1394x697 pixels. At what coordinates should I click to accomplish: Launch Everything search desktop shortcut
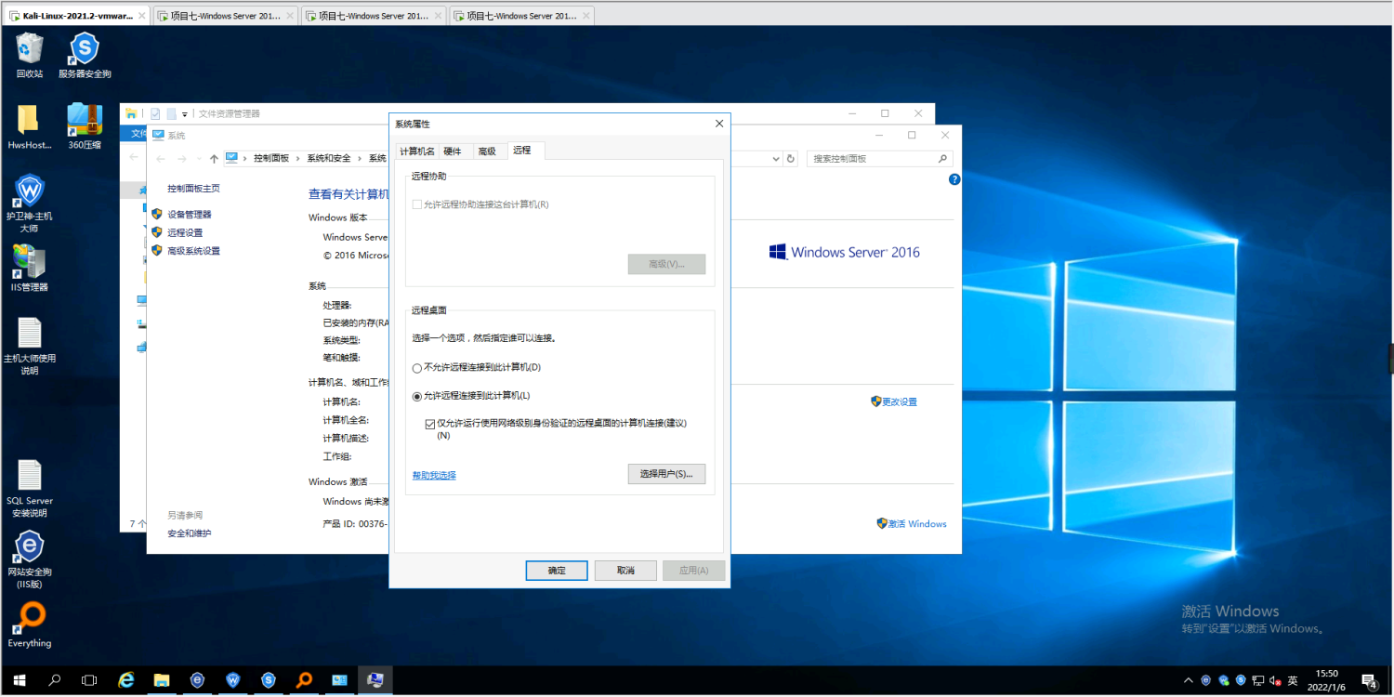(x=30, y=625)
